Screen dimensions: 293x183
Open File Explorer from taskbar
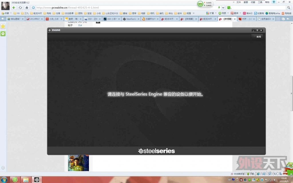point(26,180)
